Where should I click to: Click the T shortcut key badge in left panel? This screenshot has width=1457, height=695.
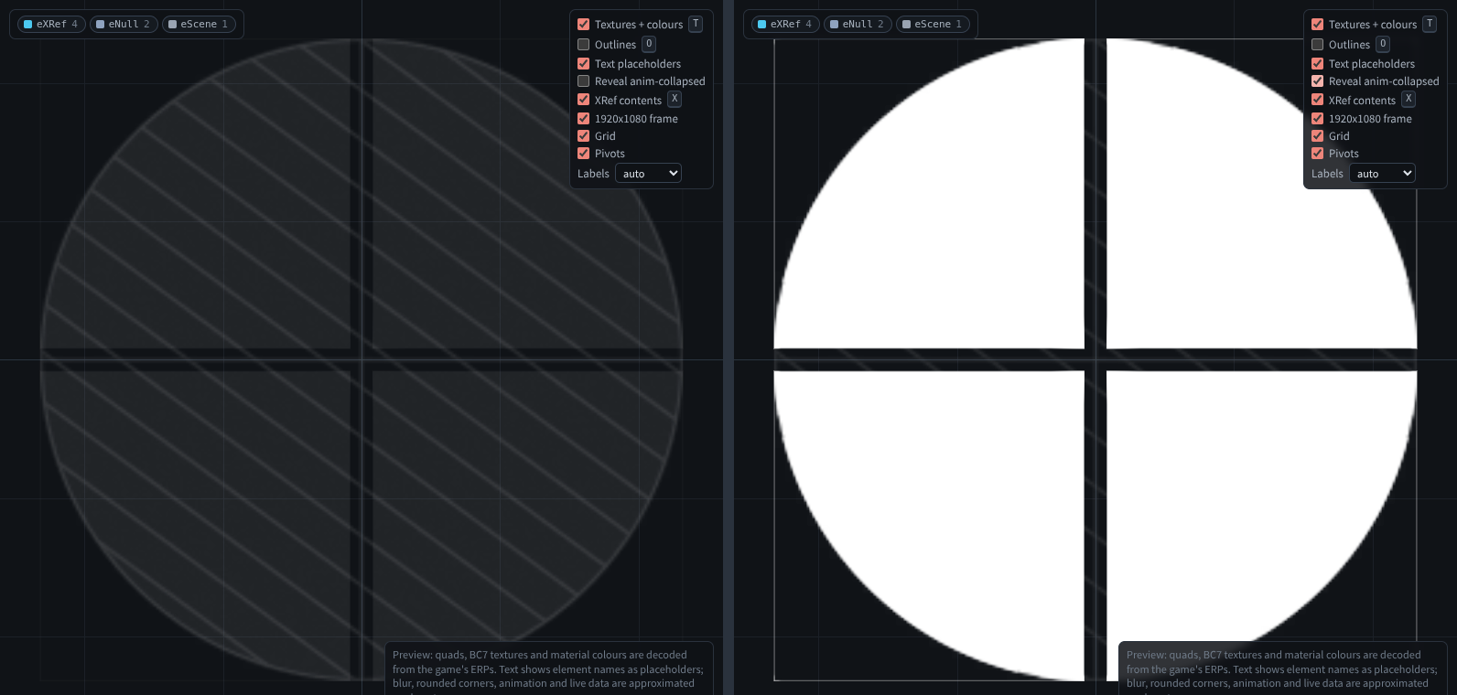(696, 24)
